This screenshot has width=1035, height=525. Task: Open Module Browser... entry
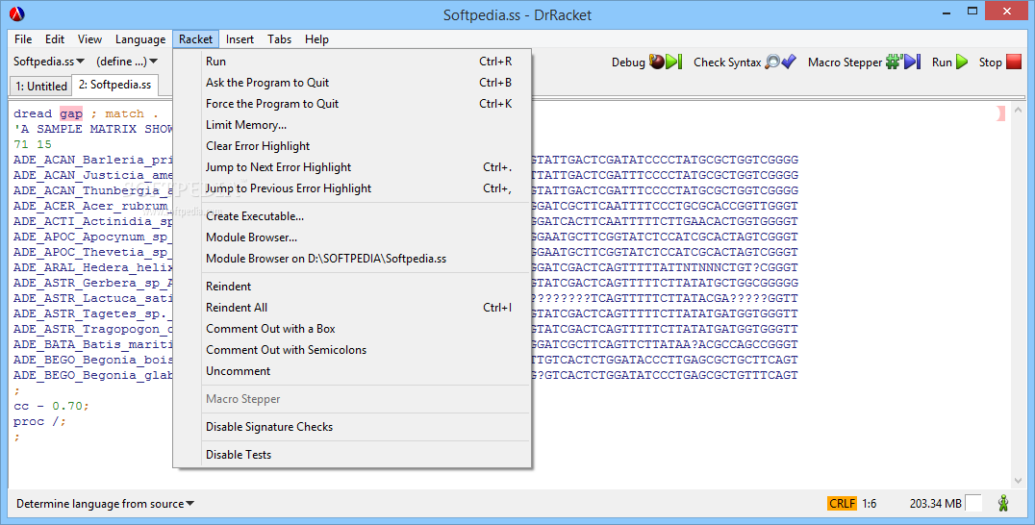(352, 237)
